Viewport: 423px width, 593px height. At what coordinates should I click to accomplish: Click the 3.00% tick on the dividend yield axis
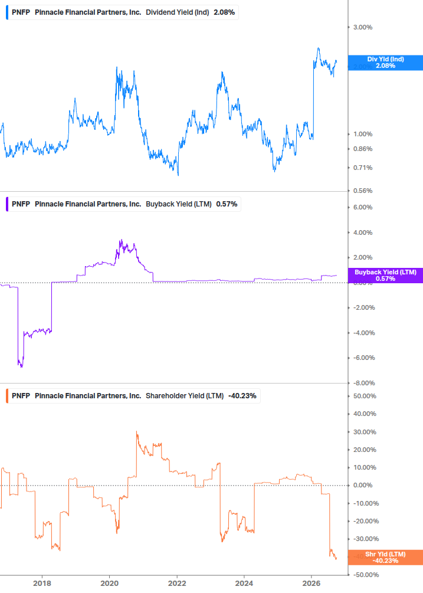tap(363, 27)
